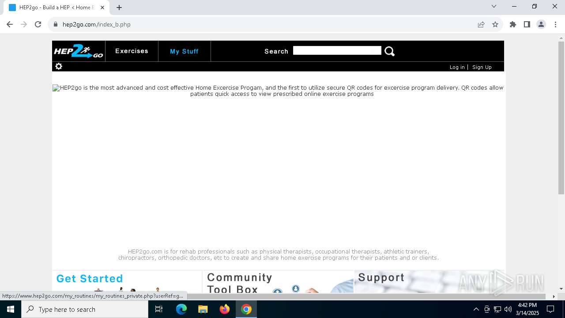
Task: View site lock information icon
Action: [56, 24]
